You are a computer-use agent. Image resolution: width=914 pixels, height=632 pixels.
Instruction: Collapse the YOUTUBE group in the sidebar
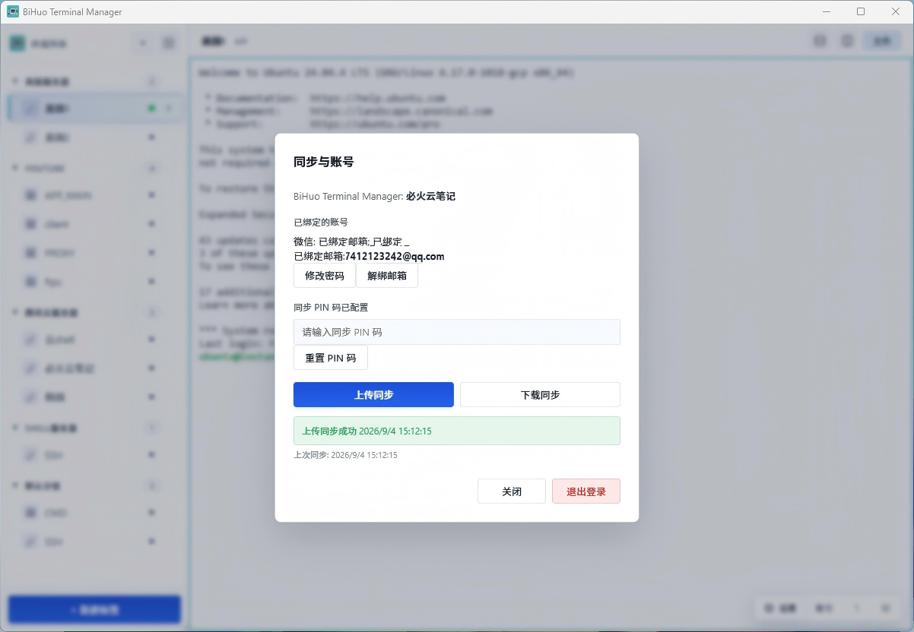pos(15,168)
